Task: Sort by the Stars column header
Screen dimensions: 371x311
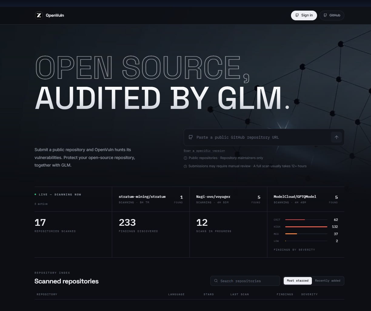Action: tap(209, 294)
